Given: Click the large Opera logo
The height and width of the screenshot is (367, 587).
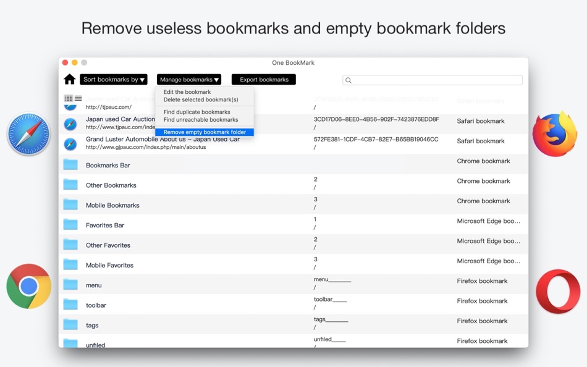Looking at the screenshot, I should coord(558,292).
